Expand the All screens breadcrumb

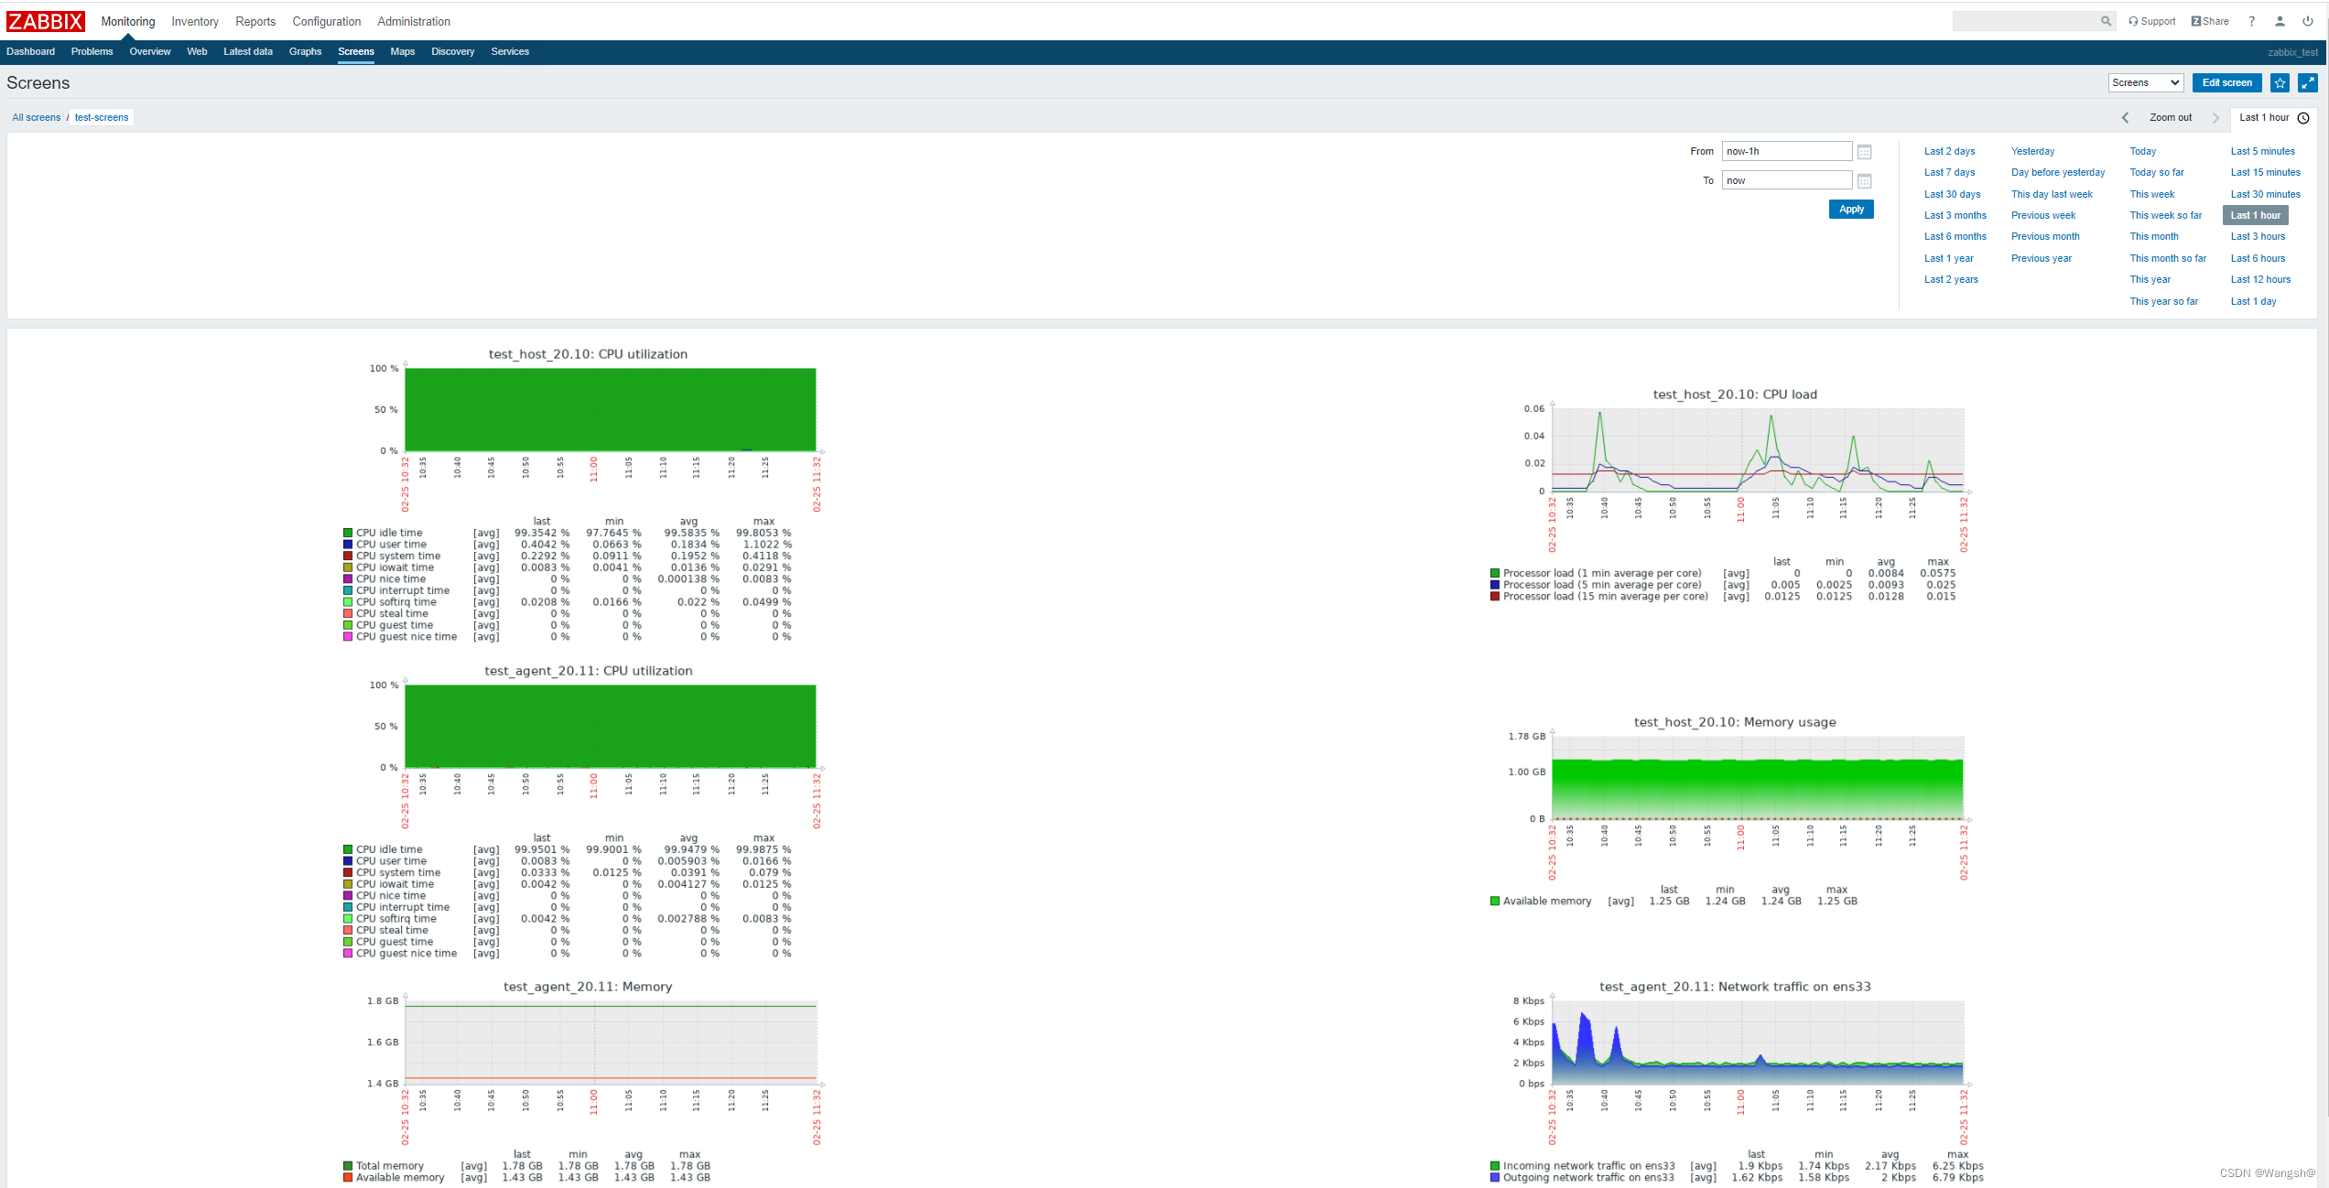point(33,116)
